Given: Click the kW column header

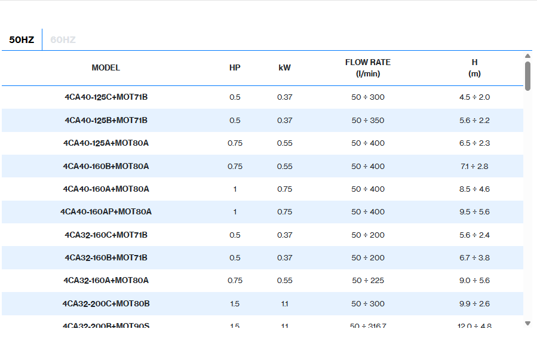Looking at the screenshot, I should (x=284, y=68).
